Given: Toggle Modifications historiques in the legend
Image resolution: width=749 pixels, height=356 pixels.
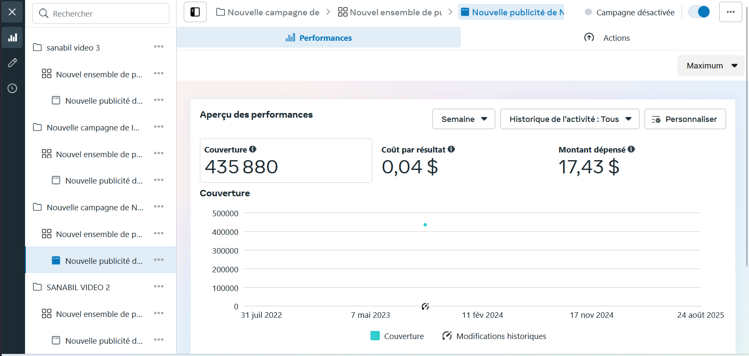Looking at the screenshot, I should pyautogui.click(x=494, y=336).
